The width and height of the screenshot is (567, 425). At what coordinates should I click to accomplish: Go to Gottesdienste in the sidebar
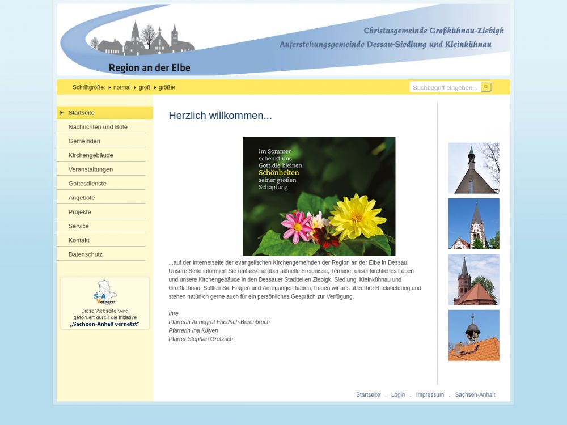(x=87, y=184)
